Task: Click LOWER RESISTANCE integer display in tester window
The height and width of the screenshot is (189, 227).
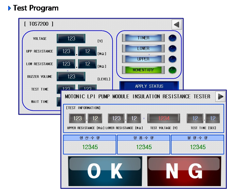Action: (116, 118)
